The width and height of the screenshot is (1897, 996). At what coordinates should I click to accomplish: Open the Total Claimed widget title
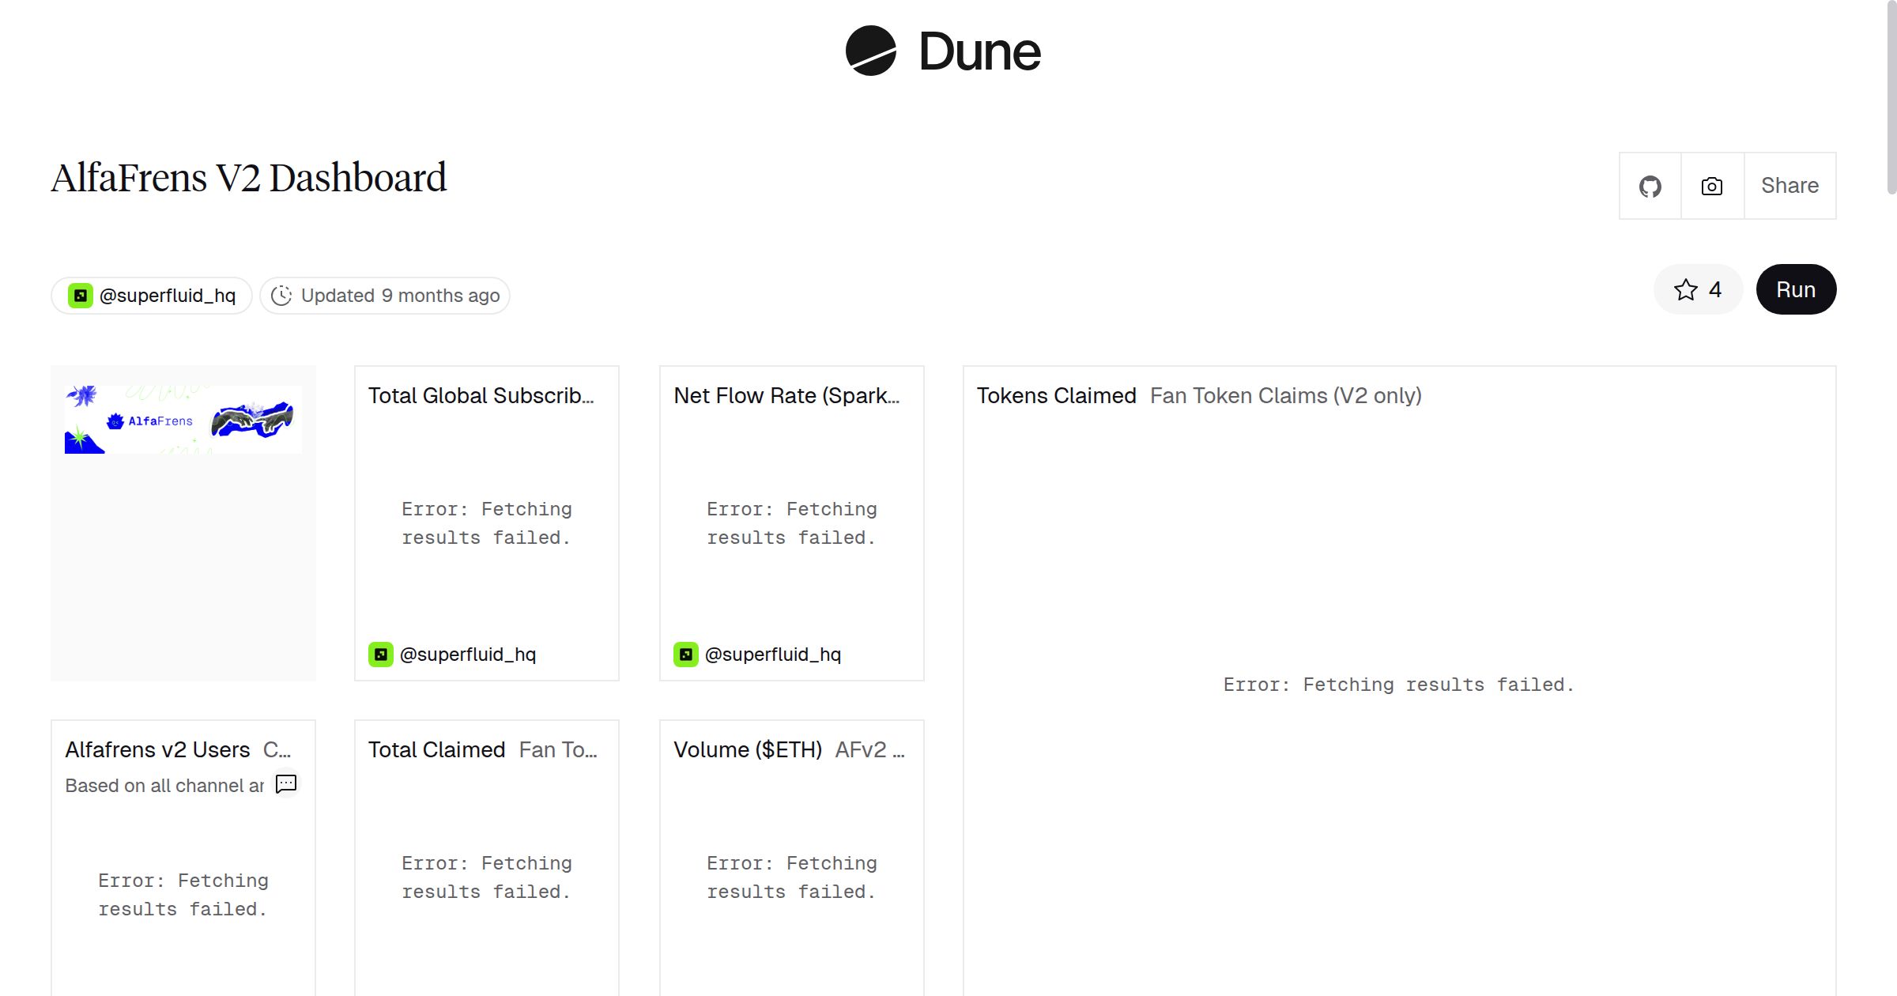[x=436, y=750]
